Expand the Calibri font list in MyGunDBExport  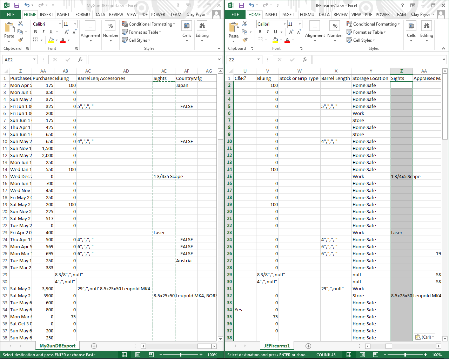tap(60, 24)
